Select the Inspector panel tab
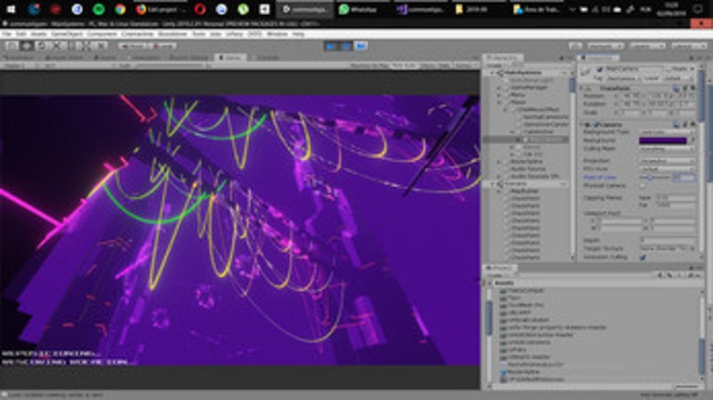Screen dimensions: 713x400 coord(598,58)
